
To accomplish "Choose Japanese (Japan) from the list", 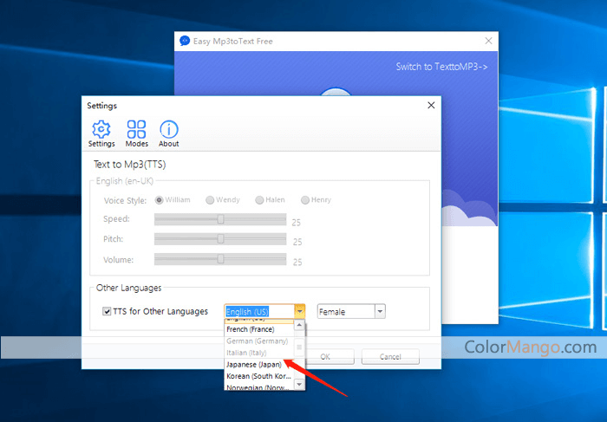I will 259,364.
